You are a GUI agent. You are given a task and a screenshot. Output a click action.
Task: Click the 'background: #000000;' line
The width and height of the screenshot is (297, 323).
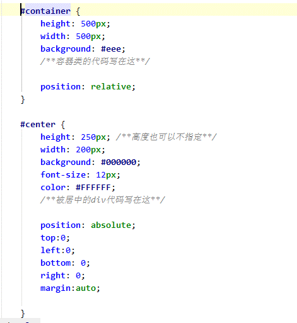[90, 162]
